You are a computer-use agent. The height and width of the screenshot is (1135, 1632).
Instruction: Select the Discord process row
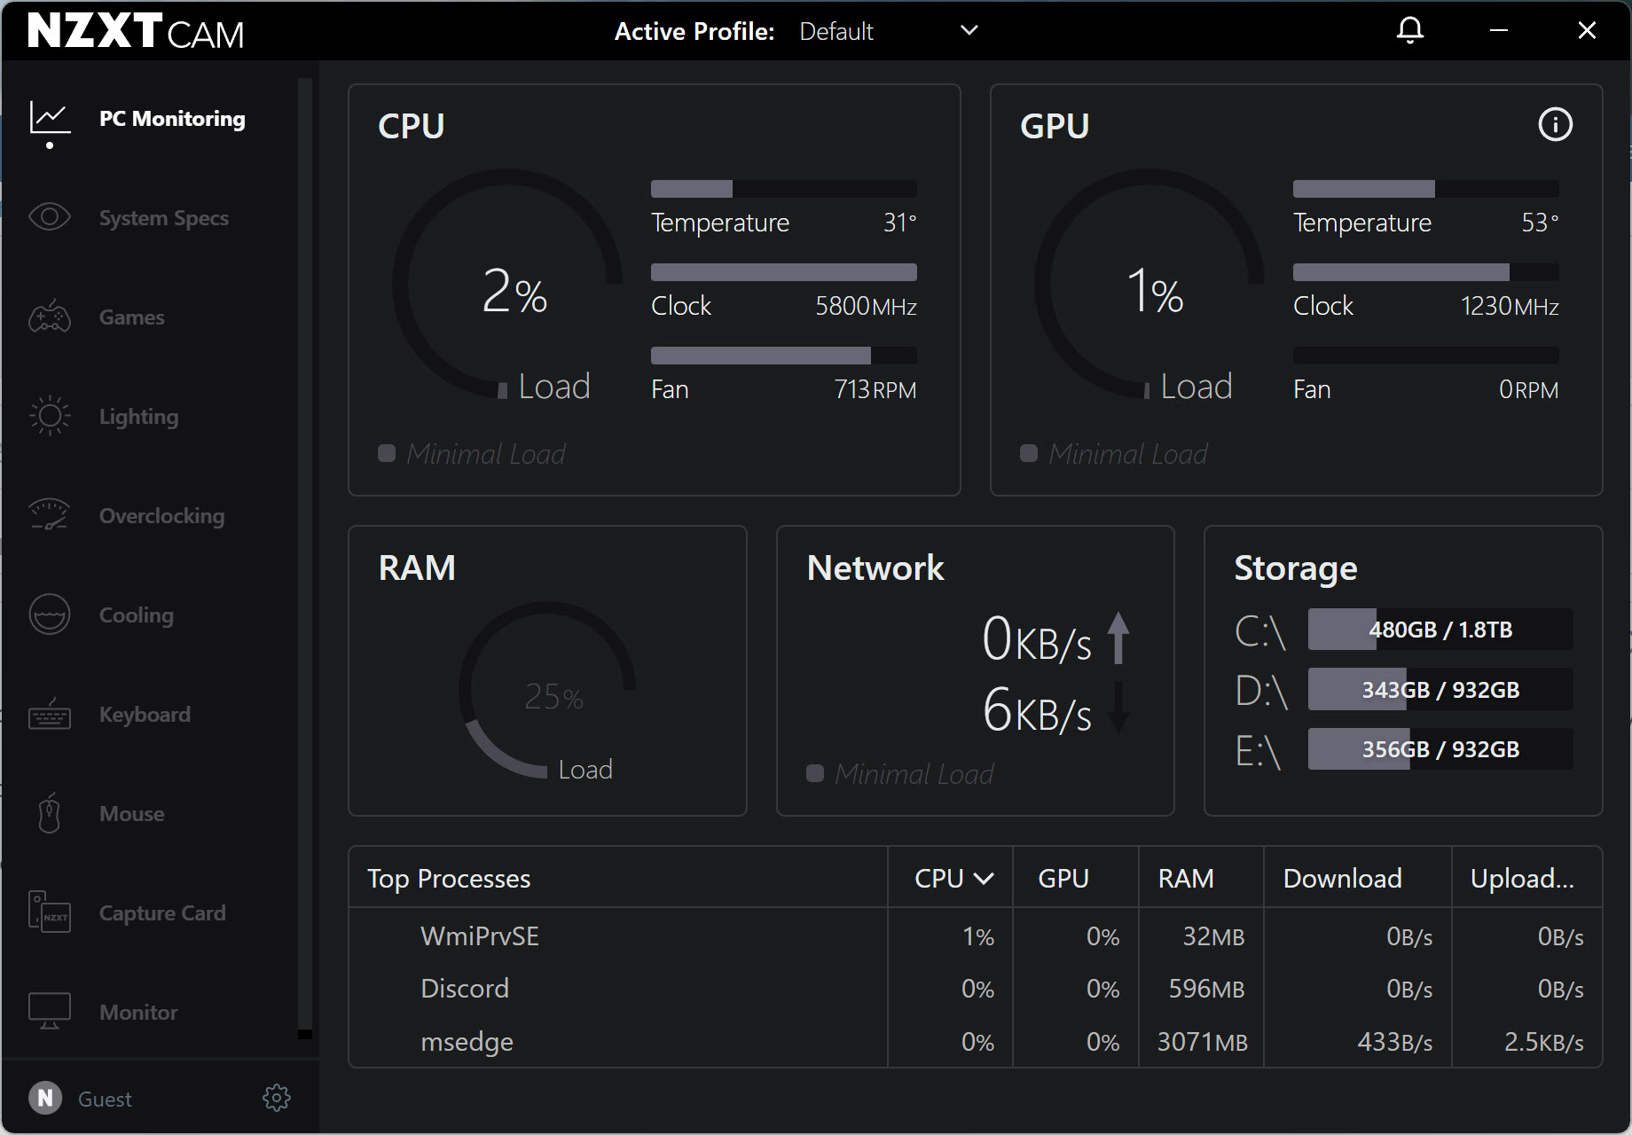point(976,989)
